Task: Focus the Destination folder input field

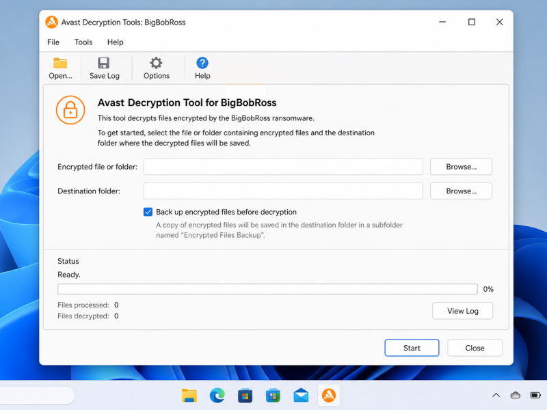Action: 283,191
